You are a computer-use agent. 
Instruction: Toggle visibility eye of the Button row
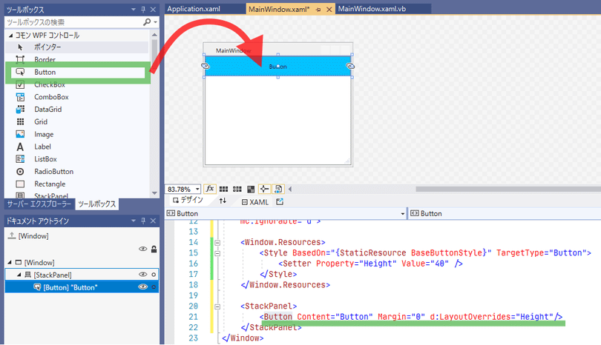(142, 287)
